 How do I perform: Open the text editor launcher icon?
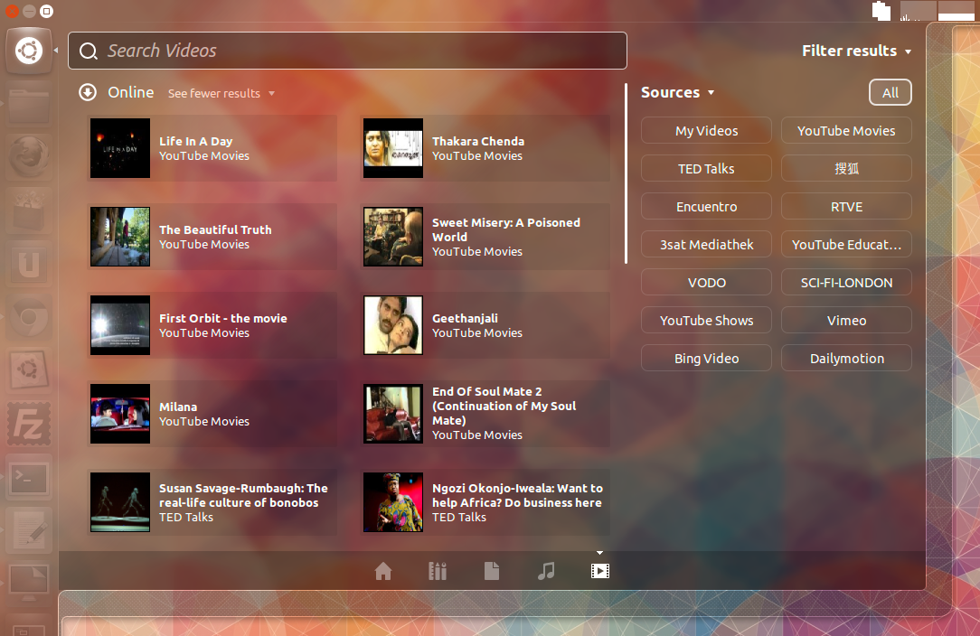tap(29, 531)
